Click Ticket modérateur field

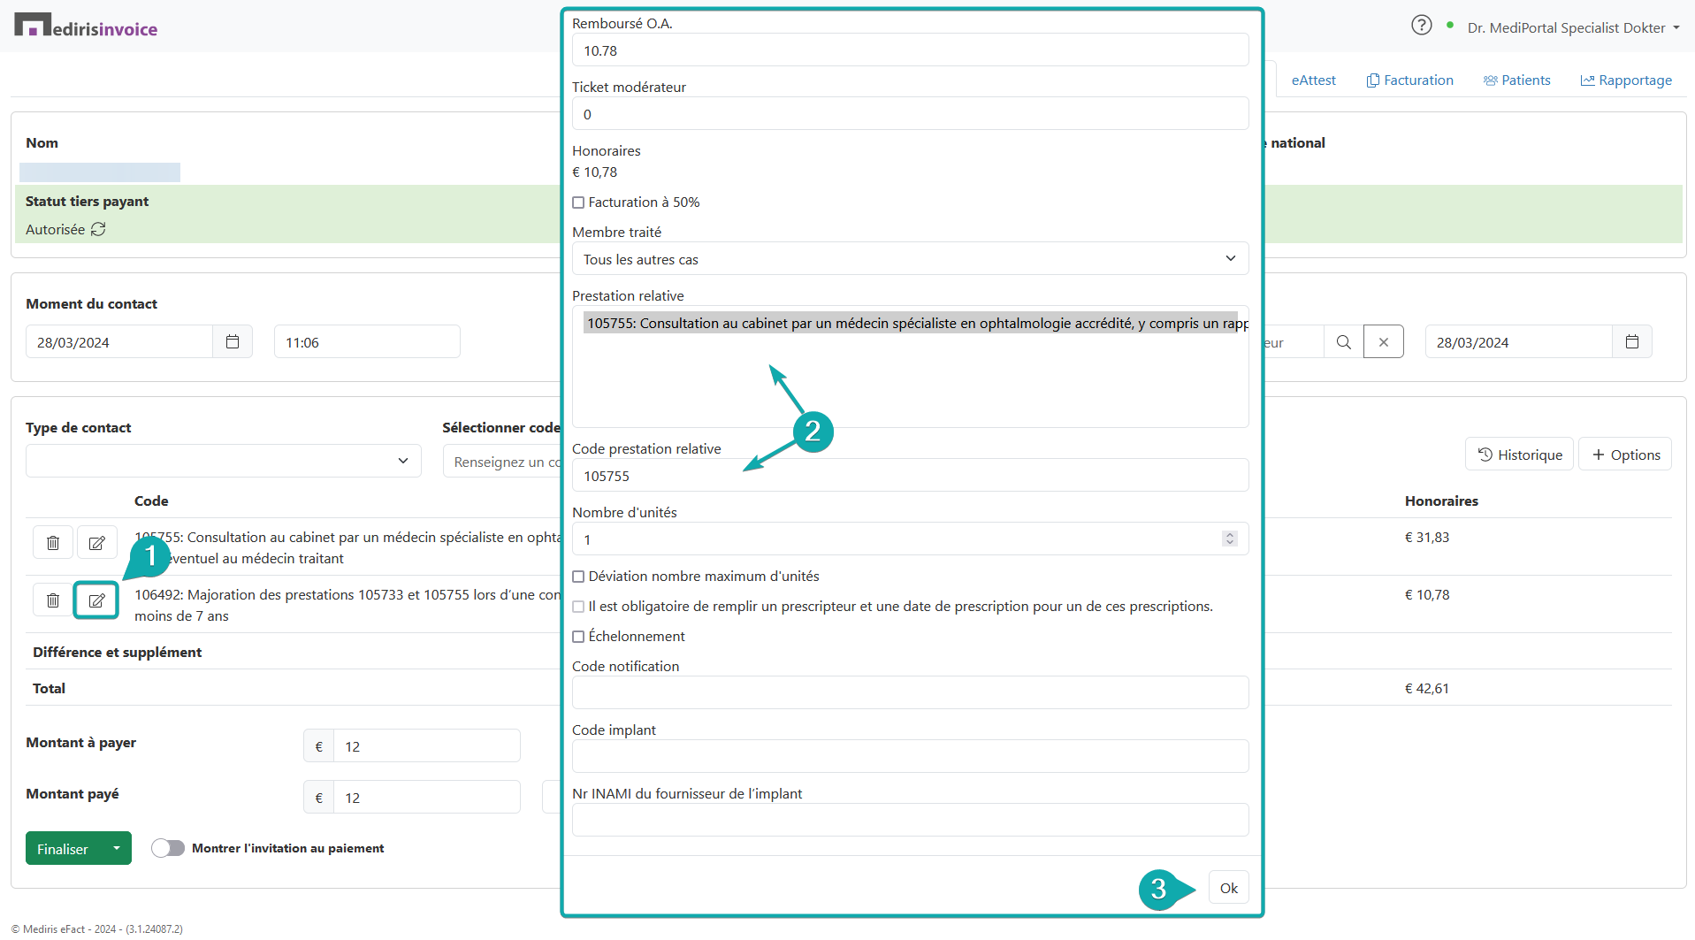coord(911,114)
